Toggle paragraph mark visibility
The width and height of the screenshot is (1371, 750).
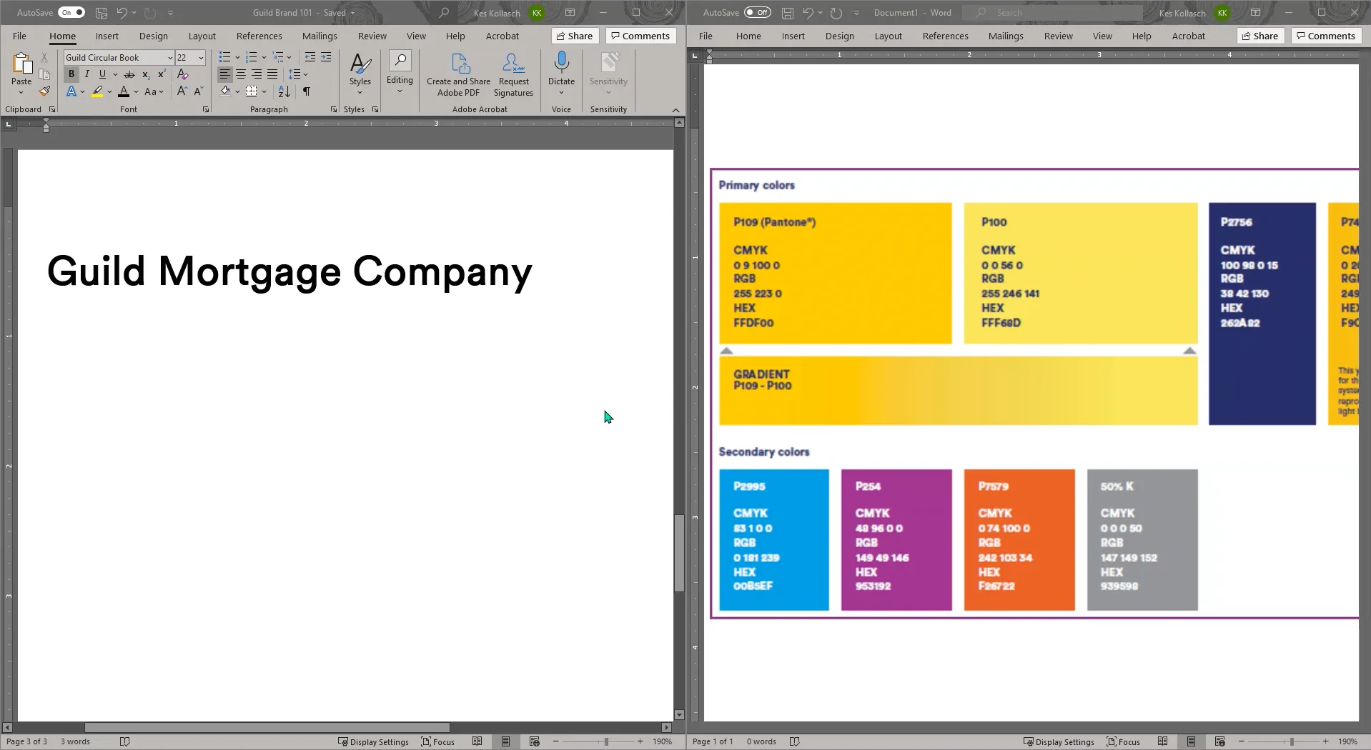pyautogui.click(x=307, y=91)
